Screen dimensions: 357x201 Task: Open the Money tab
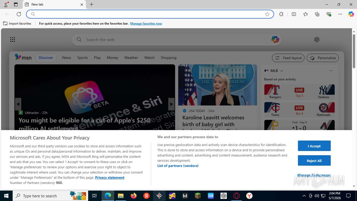click(113, 58)
